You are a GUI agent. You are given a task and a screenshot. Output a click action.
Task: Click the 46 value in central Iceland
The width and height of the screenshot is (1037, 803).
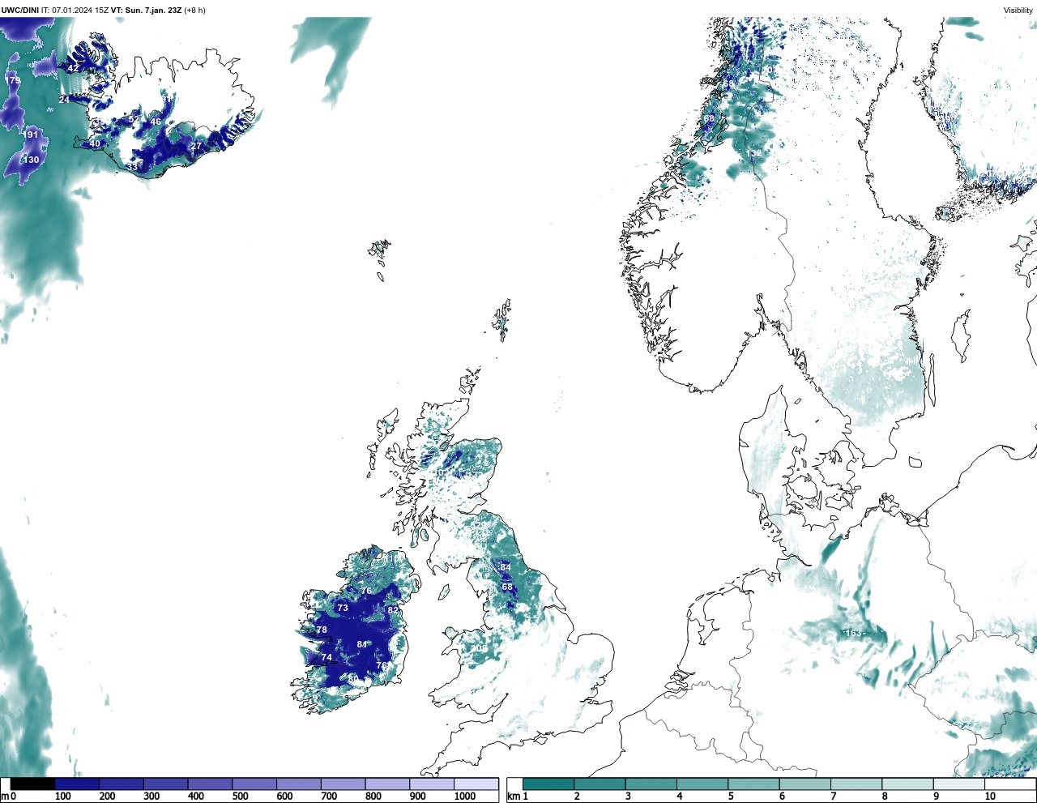coord(156,122)
